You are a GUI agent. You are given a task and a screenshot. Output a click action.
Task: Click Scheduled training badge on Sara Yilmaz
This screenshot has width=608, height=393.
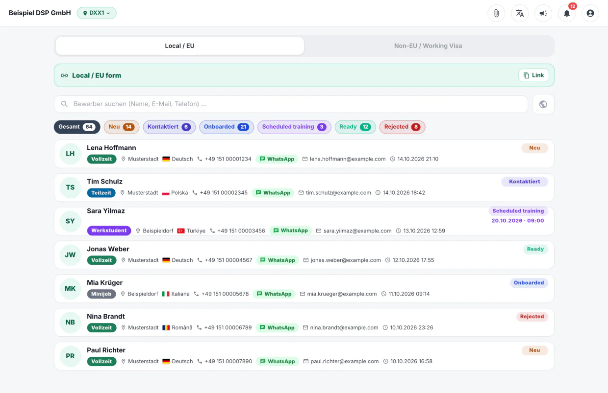pyautogui.click(x=518, y=211)
